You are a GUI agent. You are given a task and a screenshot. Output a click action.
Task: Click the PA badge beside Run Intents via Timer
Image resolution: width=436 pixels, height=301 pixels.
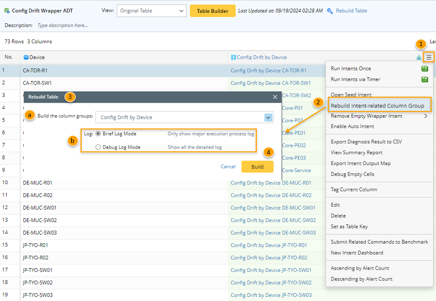[x=424, y=79]
